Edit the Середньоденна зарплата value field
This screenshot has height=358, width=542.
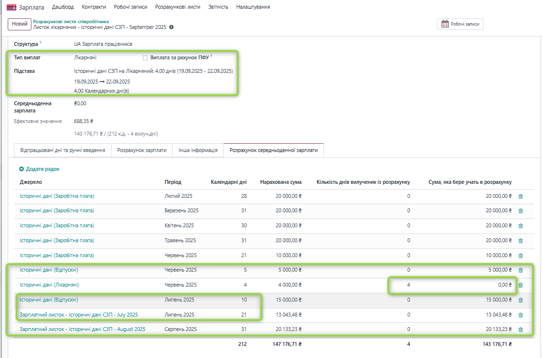point(80,103)
